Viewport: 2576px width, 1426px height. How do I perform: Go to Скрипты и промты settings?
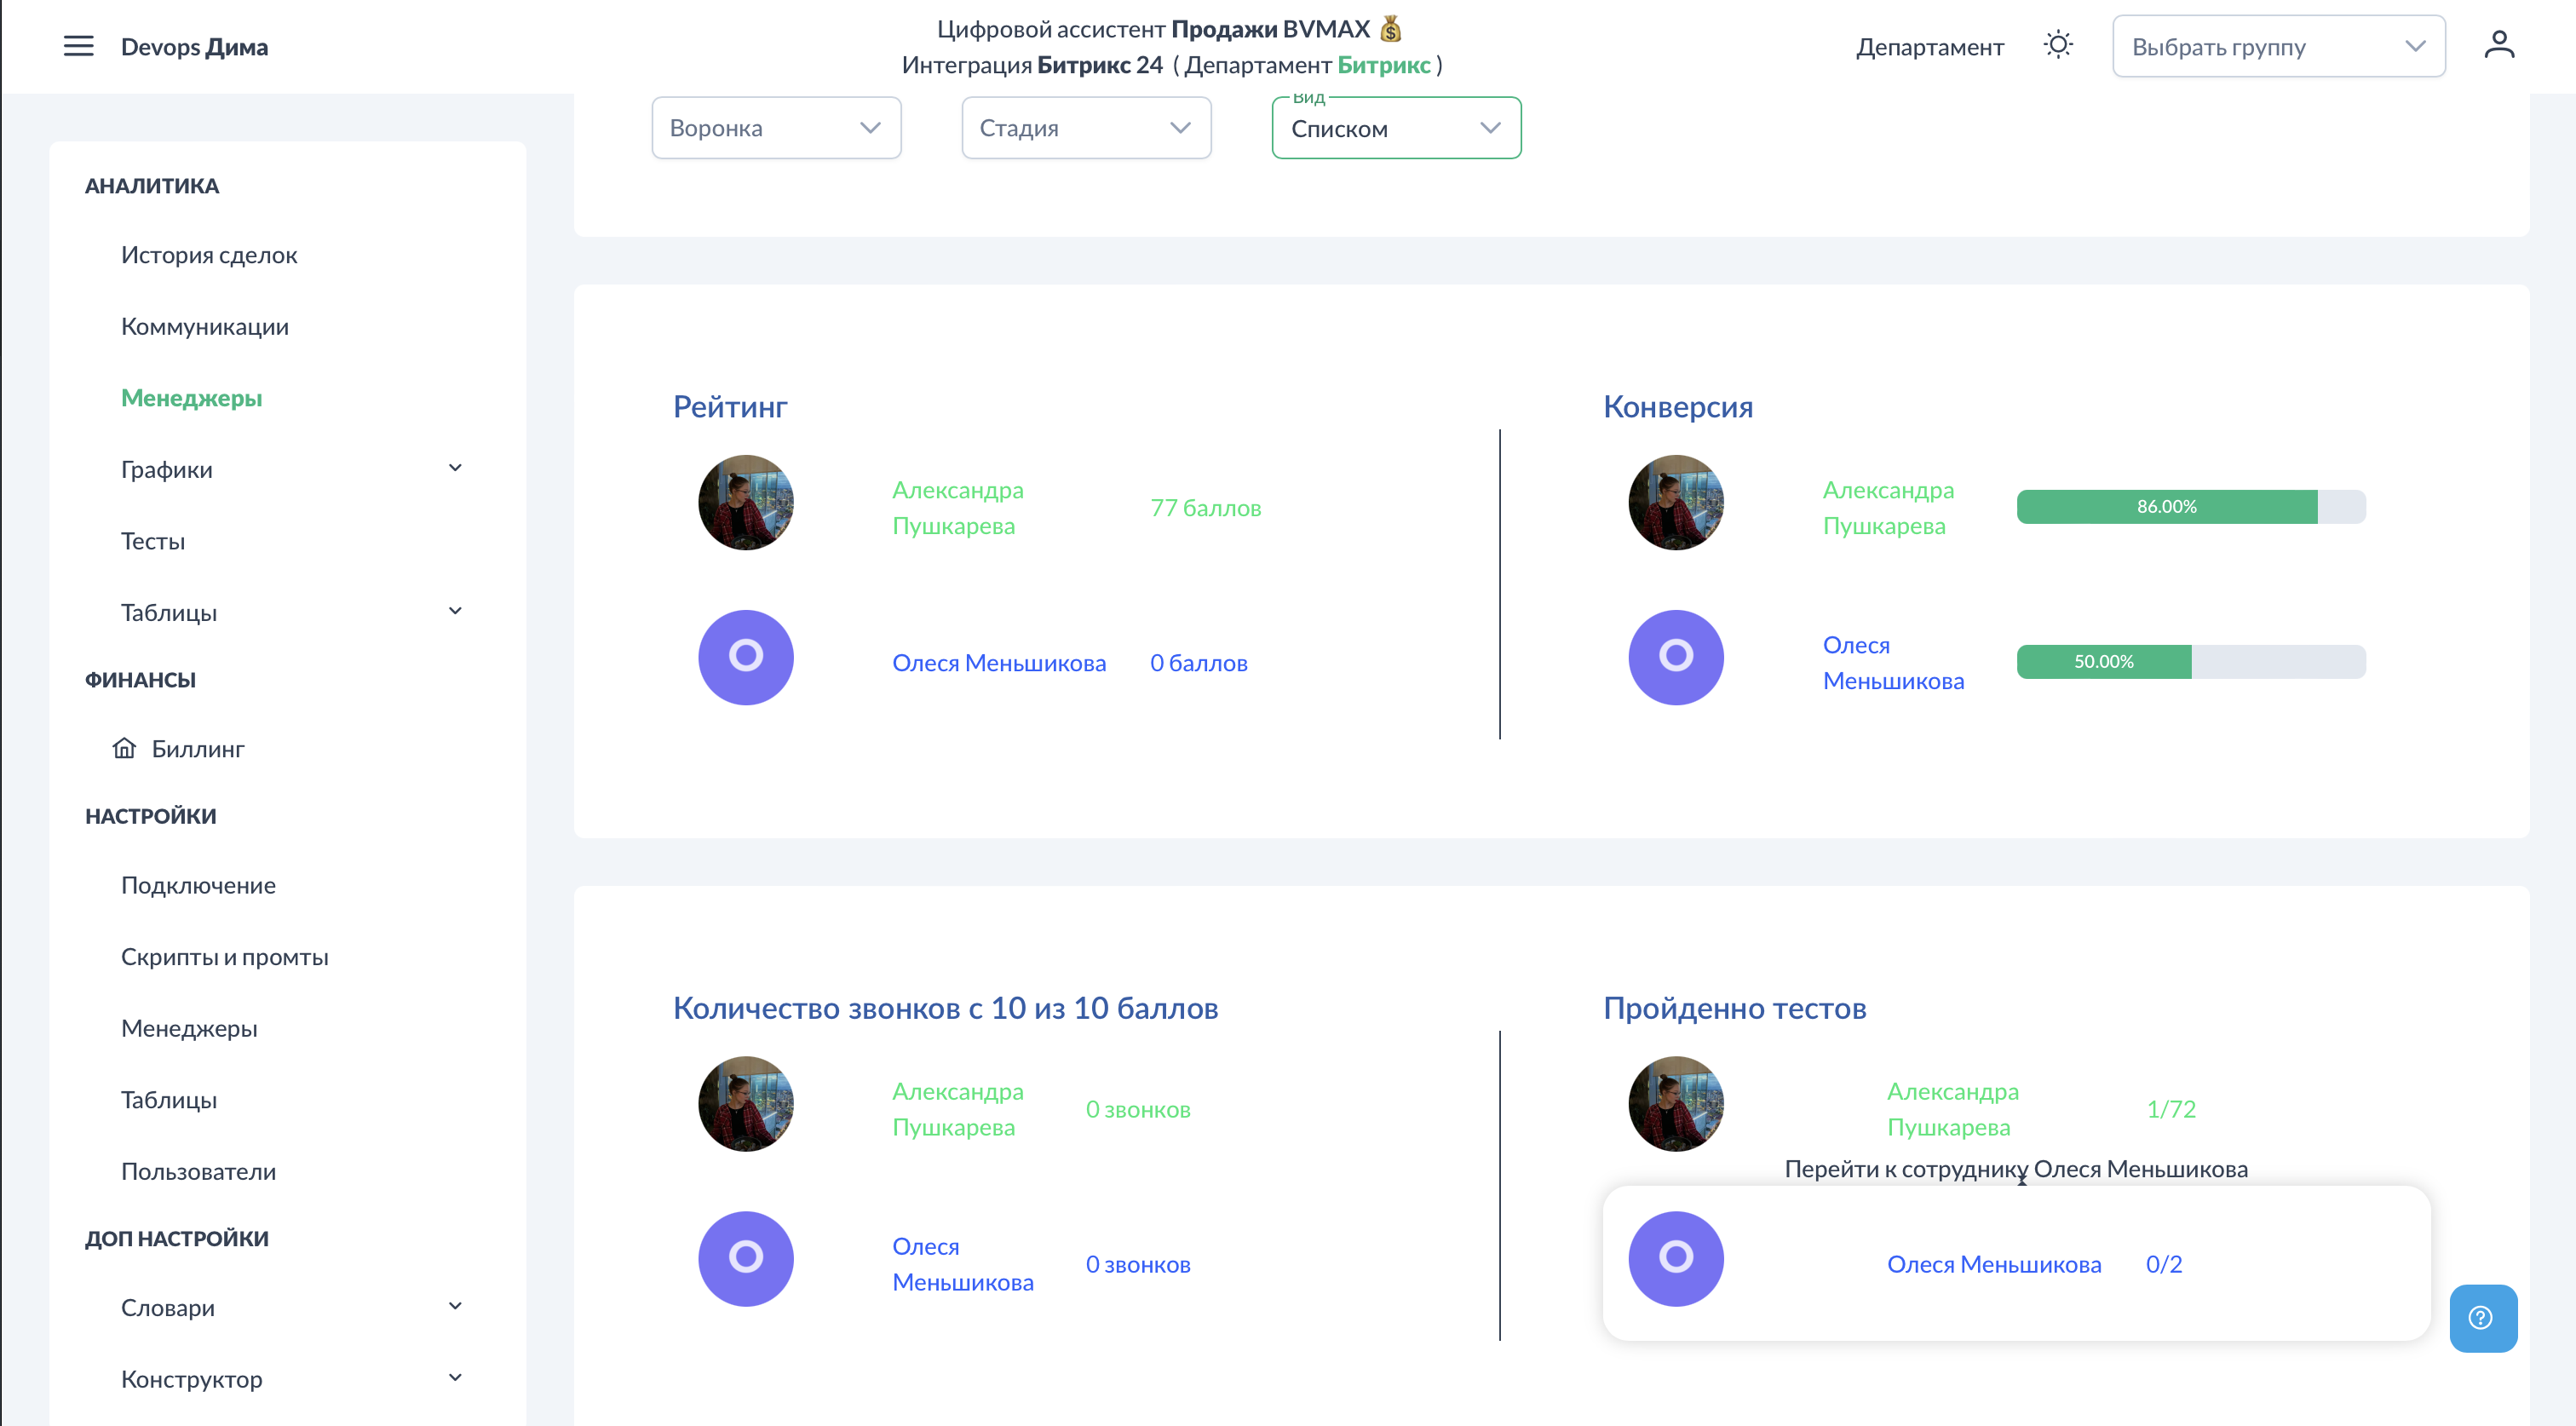pyautogui.click(x=224, y=956)
